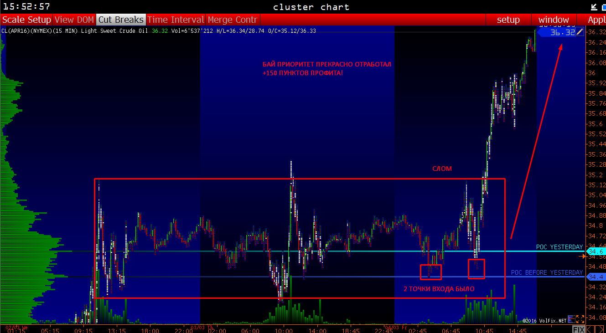
Task: Toggle Cut Breaks option
Action: tap(121, 20)
